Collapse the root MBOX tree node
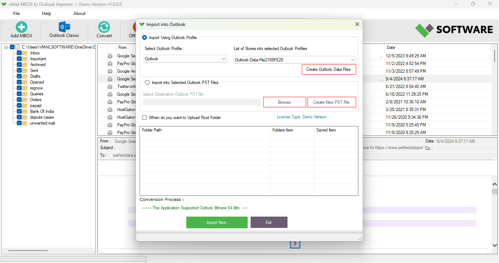 (6, 47)
